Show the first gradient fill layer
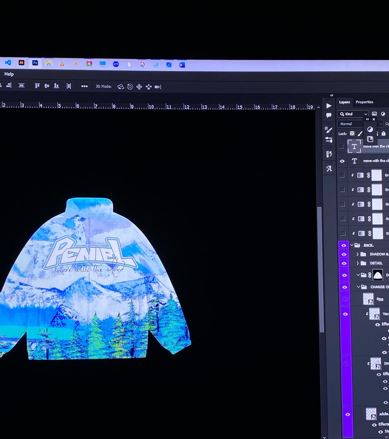Image resolution: width=389 pixels, height=439 pixels. coord(342,175)
